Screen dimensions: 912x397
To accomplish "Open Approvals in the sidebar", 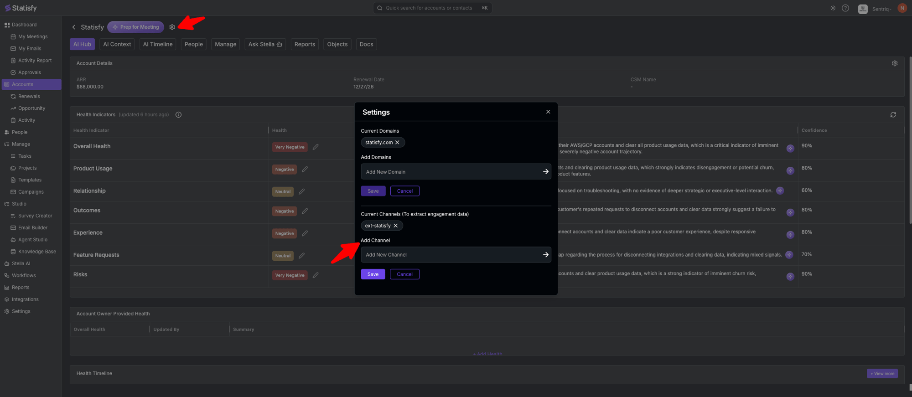I will (29, 72).
